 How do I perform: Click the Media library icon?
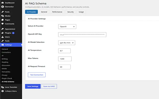click(x=3, y=16)
